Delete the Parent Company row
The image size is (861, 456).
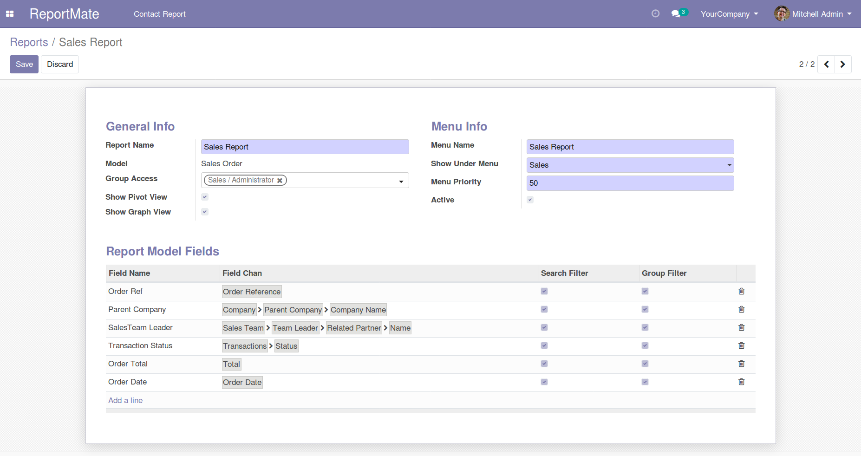pyautogui.click(x=741, y=309)
